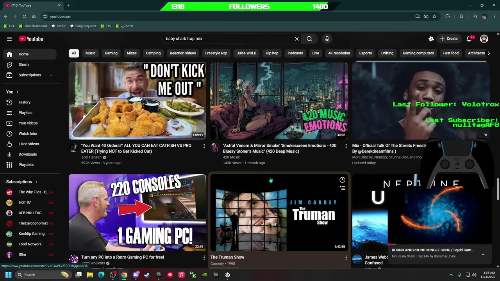Image resolution: width=500 pixels, height=281 pixels.
Task: Open Shorts in the sidebar
Action: pos(30,64)
